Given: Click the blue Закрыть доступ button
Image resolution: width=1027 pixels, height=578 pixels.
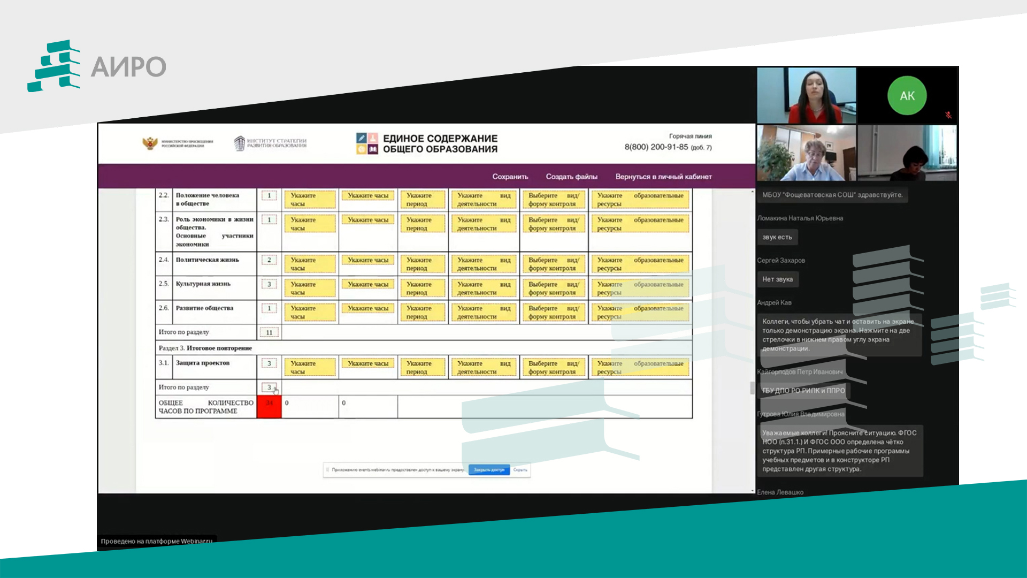Looking at the screenshot, I should tap(489, 470).
